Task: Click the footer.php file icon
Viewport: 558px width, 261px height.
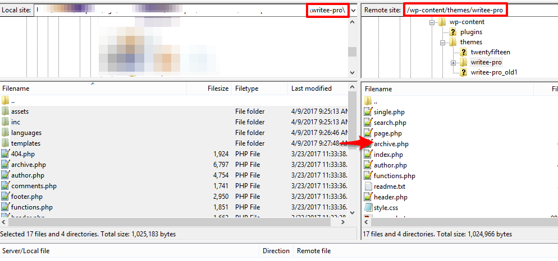Action: point(5,197)
